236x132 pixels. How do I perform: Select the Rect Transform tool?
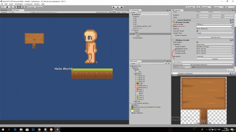pyautogui.click(x=19, y=7)
